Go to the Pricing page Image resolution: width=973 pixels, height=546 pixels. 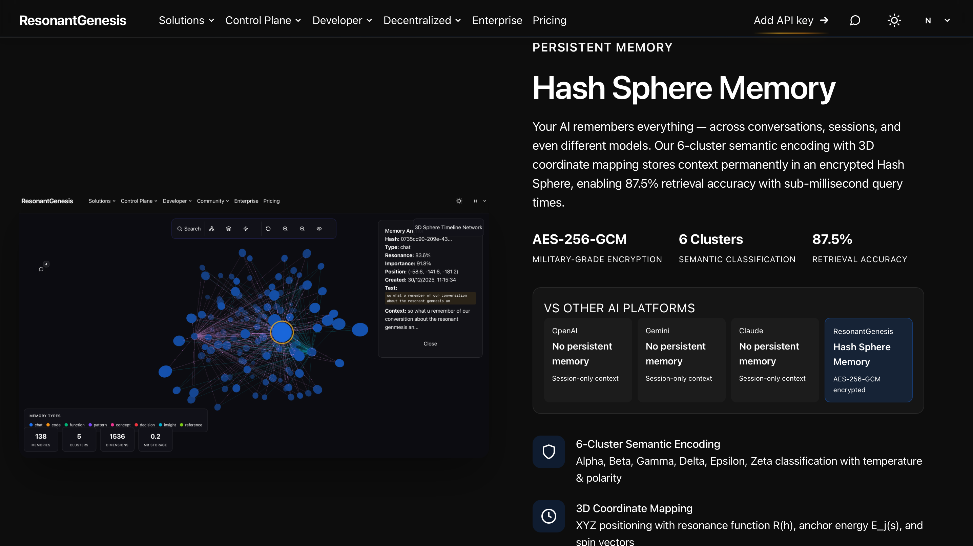click(x=550, y=20)
